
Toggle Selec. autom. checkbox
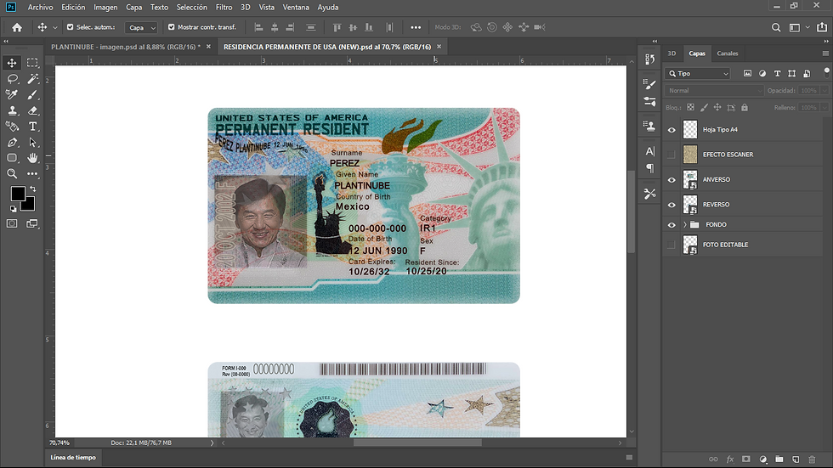coord(70,27)
